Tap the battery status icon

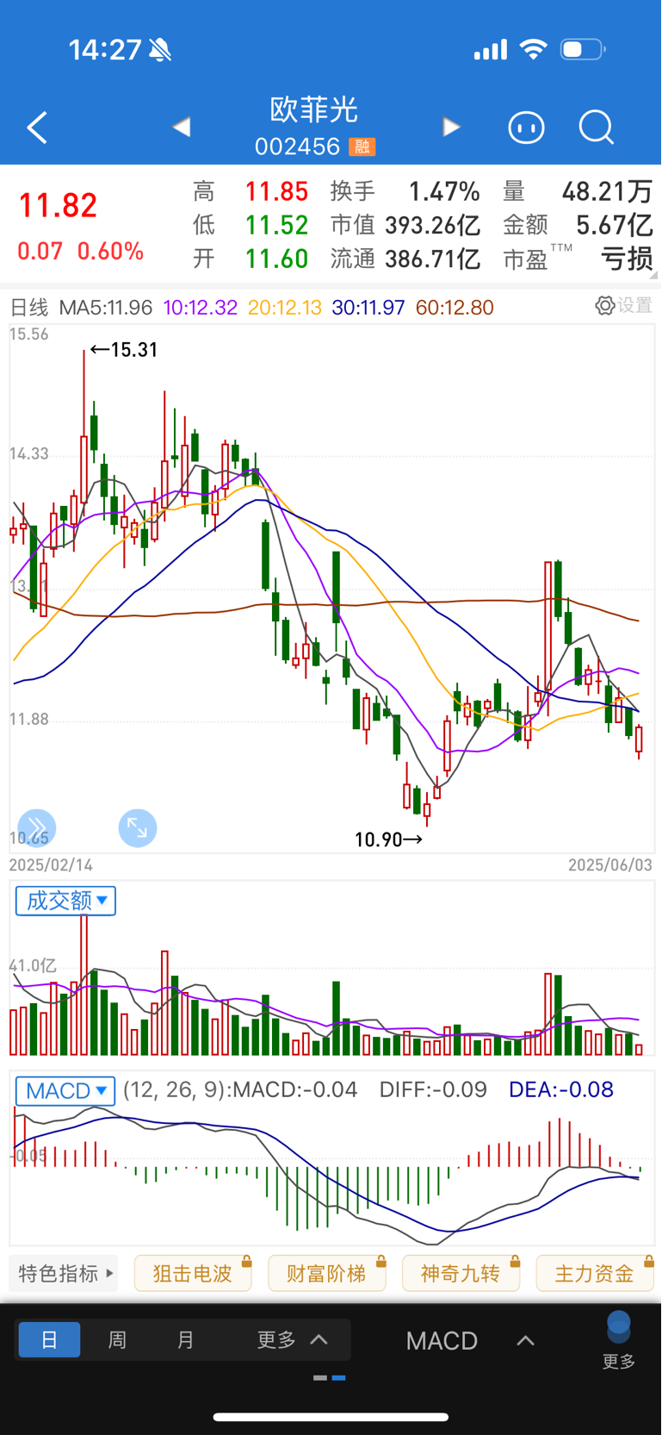click(x=583, y=50)
